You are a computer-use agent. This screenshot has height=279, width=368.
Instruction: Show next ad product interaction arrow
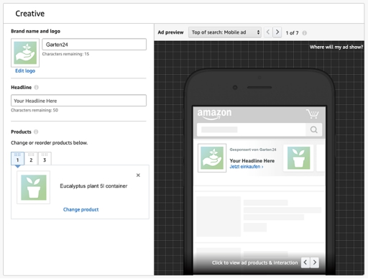click(315, 262)
